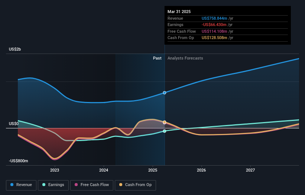
Task: Toggle the Earnings legend series
Action: 53,185
